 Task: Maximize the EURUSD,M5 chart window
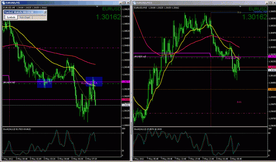pos(124,3)
